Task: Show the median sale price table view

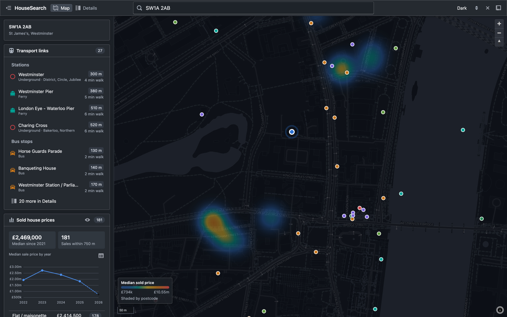Action: click(101, 256)
